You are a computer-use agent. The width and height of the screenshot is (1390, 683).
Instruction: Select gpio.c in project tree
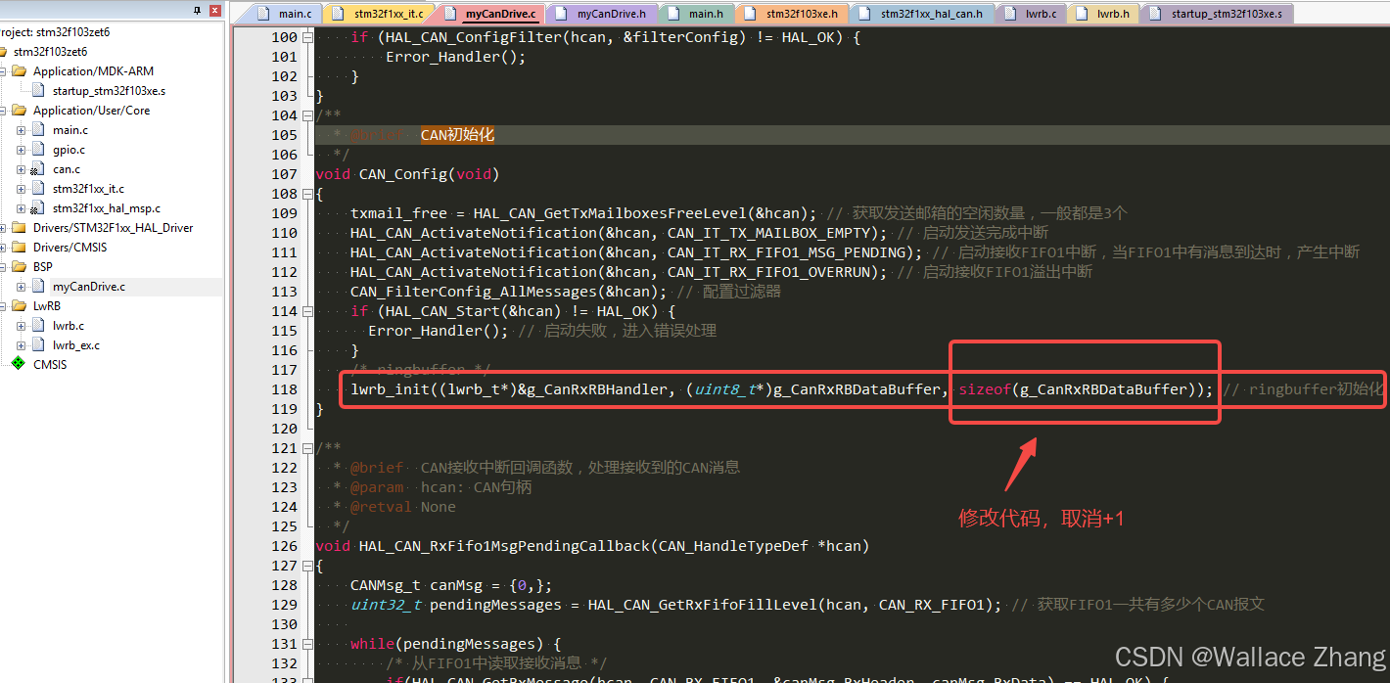69,150
